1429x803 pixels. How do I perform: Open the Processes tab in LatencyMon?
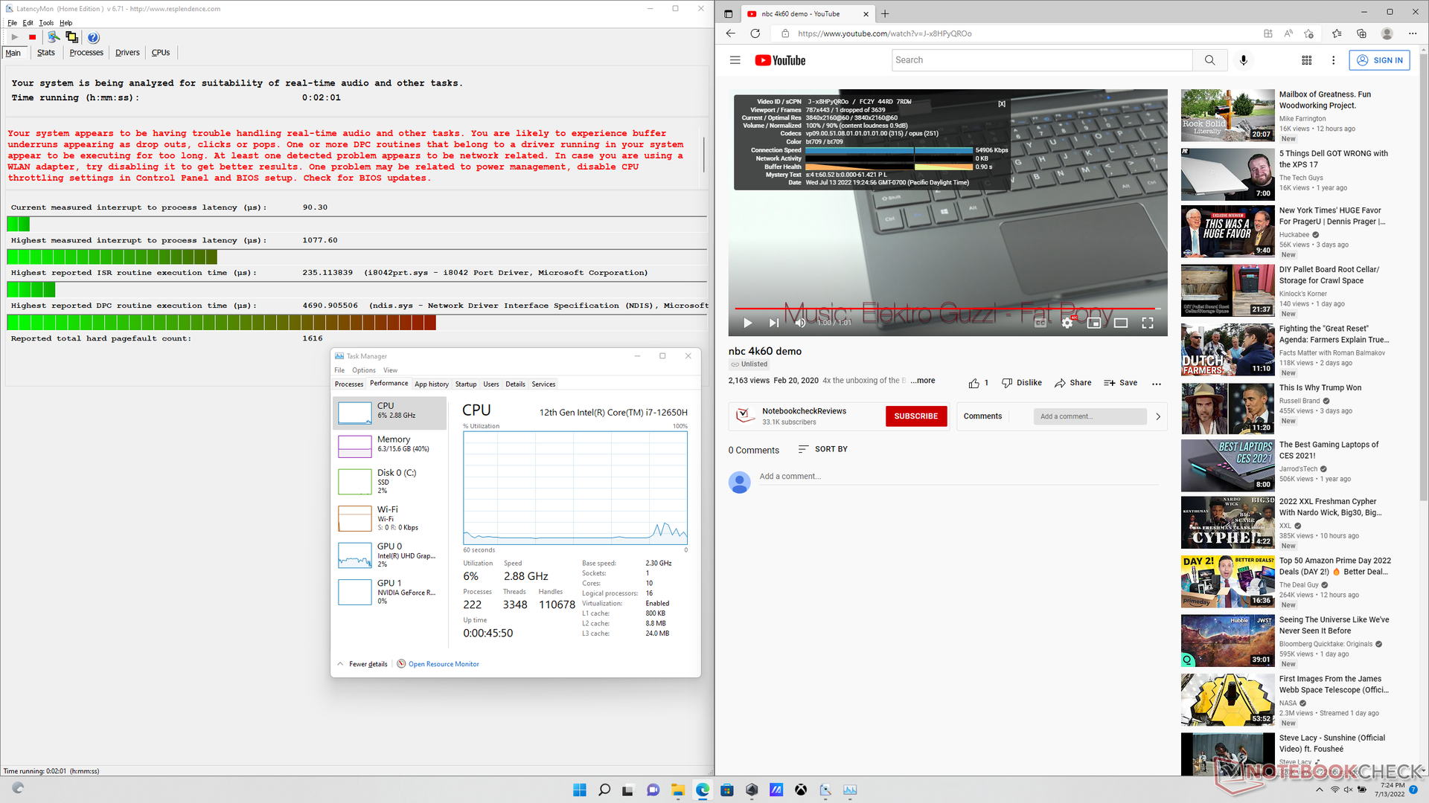[x=86, y=53]
